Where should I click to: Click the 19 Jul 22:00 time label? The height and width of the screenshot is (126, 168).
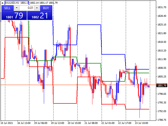pos(57,123)
